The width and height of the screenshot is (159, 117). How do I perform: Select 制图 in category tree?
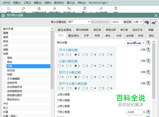pyautogui.click(x=26, y=54)
